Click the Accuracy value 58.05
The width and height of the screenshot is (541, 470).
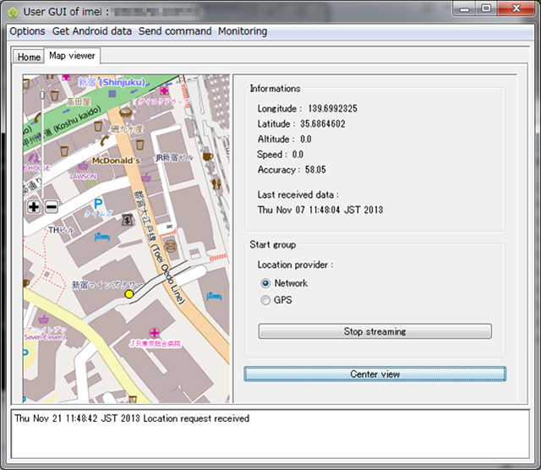(315, 170)
